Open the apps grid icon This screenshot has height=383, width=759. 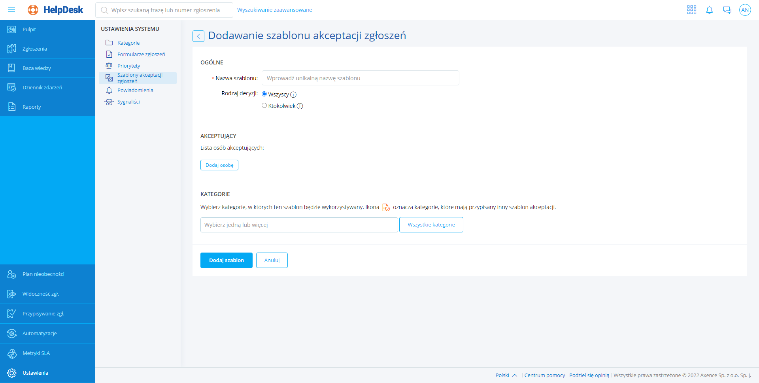coord(691,10)
